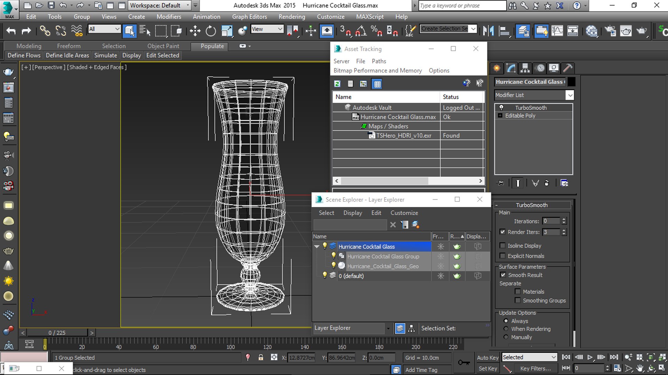Check Separate by Smoothing Groups

(x=518, y=300)
